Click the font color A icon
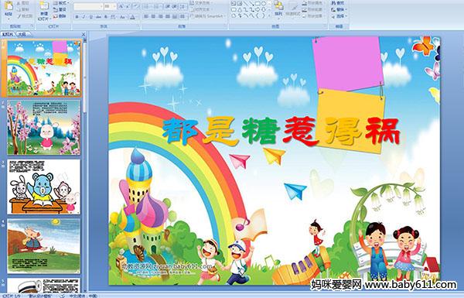This screenshot has height=298, width=464. pyautogui.click(x=132, y=17)
